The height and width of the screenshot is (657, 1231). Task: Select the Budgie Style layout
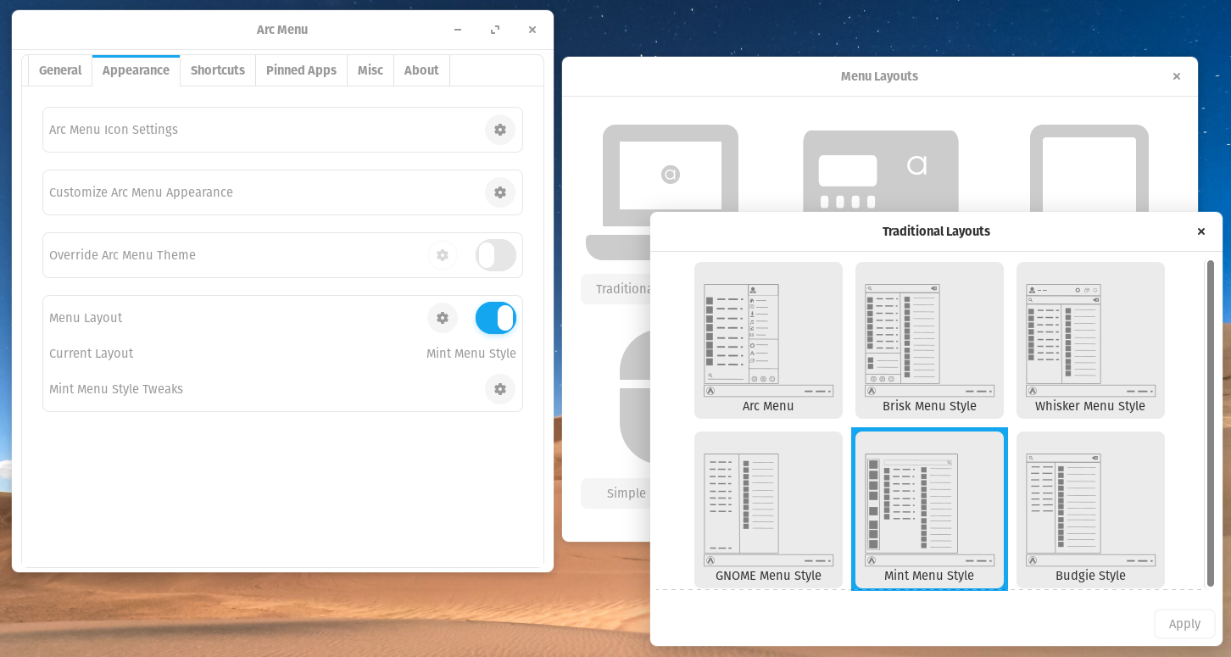pos(1090,509)
